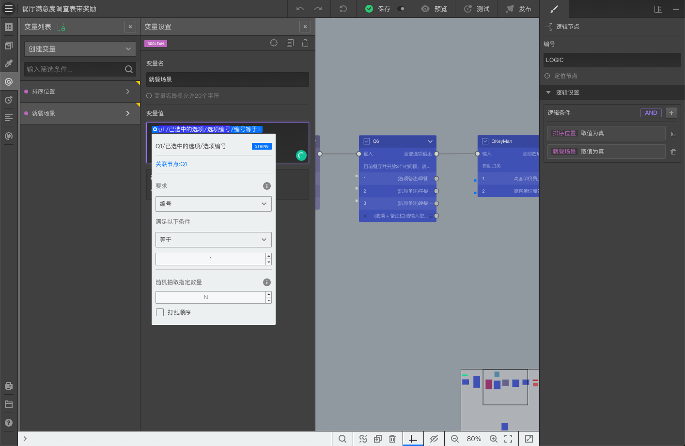Viewport: 685px width, 446px height.
Task: Delete the variable with the trash icon
Action: pyautogui.click(x=305, y=43)
